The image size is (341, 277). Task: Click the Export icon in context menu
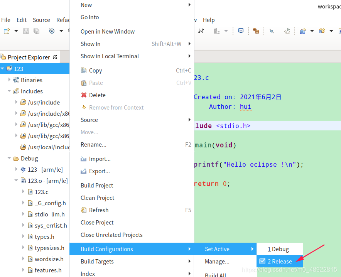(83, 171)
